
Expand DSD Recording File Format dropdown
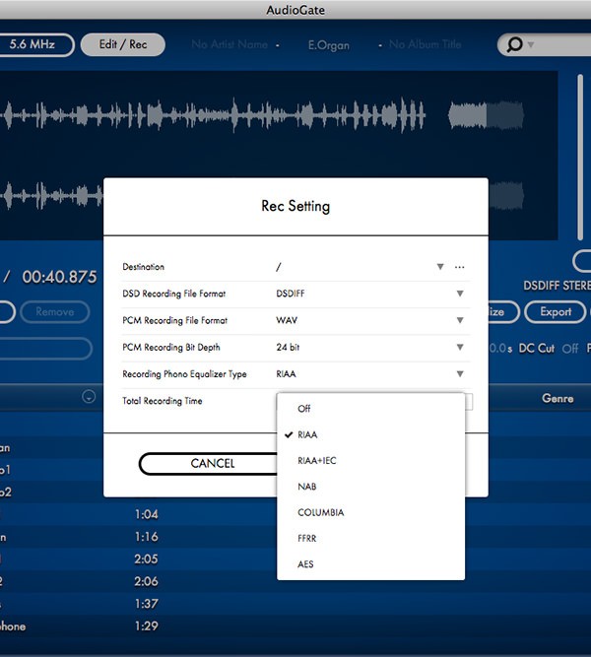459,294
